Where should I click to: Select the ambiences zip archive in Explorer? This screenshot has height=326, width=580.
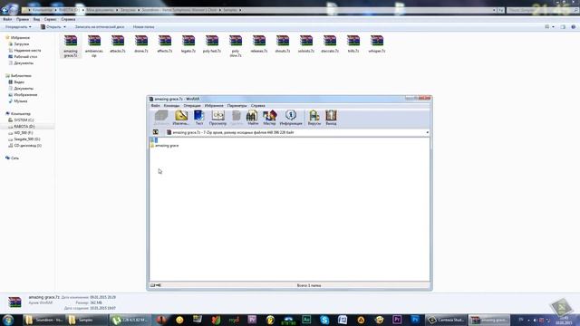coord(94,46)
